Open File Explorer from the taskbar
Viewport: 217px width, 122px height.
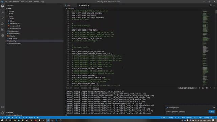pyautogui.click(x=14, y=120)
